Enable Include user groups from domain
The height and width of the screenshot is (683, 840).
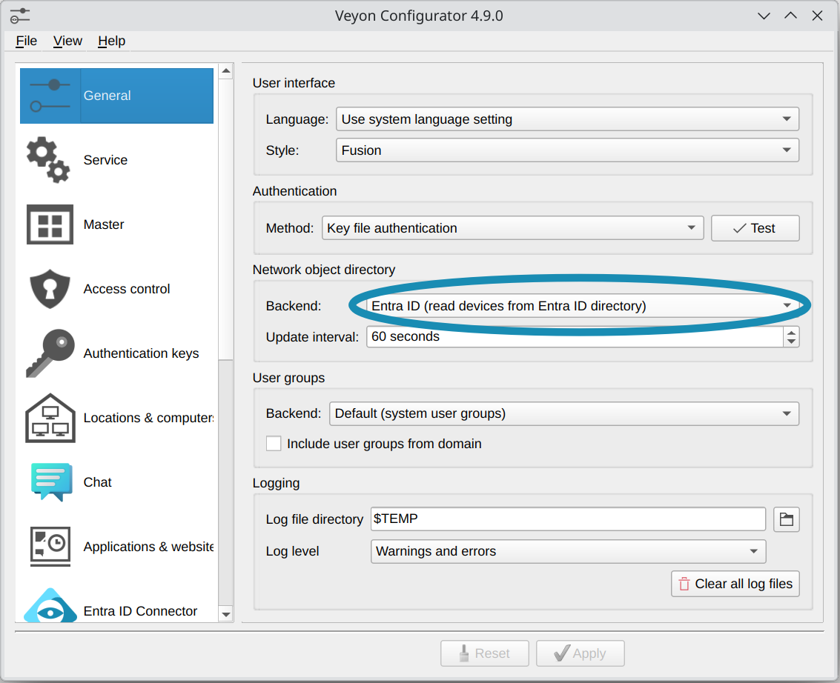coord(274,444)
